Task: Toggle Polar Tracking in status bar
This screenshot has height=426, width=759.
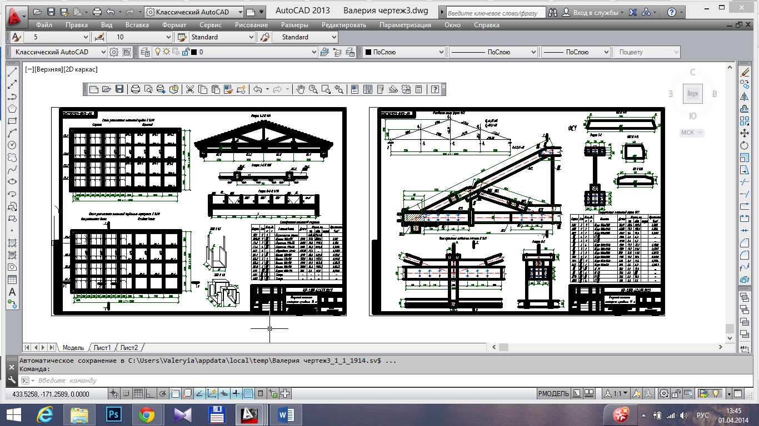Action: 163,393
